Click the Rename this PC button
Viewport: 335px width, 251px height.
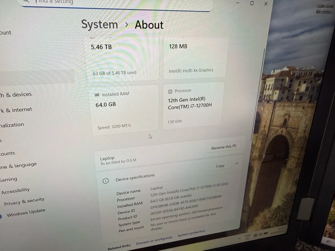click(x=224, y=147)
